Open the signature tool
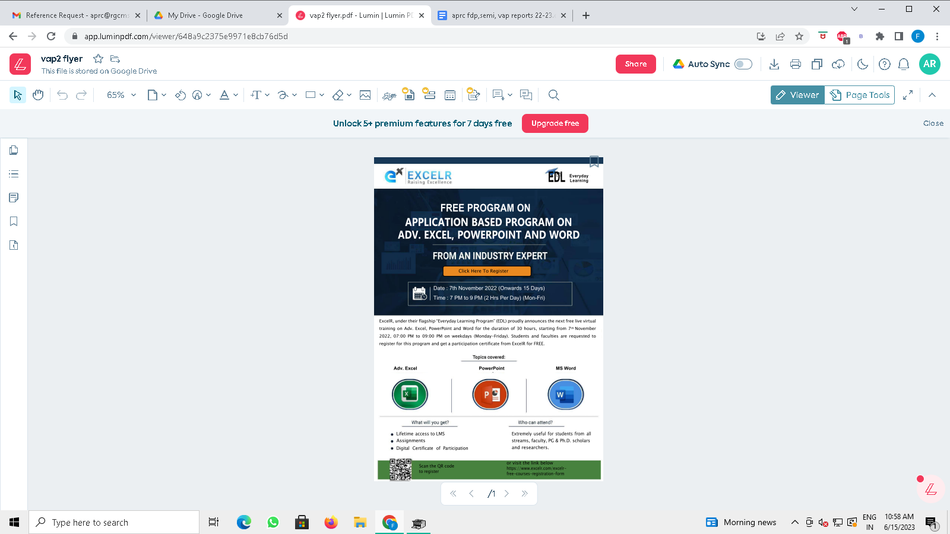950x534 pixels. pyautogui.click(x=389, y=95)
